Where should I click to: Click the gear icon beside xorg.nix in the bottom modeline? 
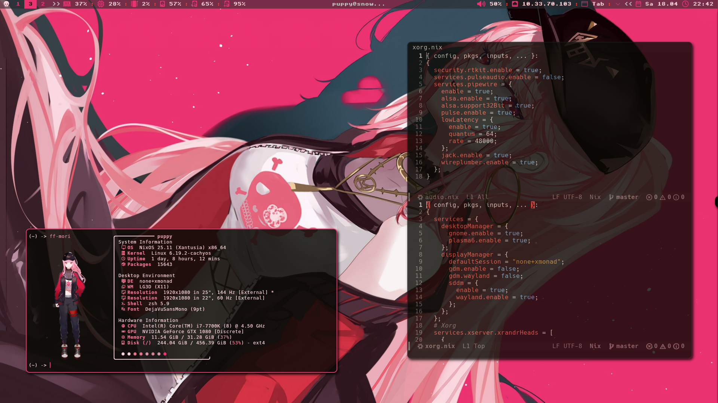tap(420, 346)
